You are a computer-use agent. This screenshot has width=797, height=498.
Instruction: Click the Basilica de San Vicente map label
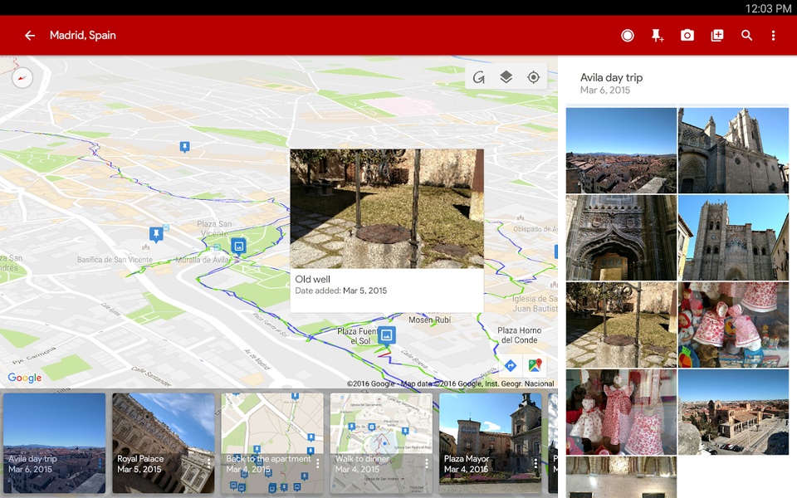pyautogui.click(x=115, y=260)
